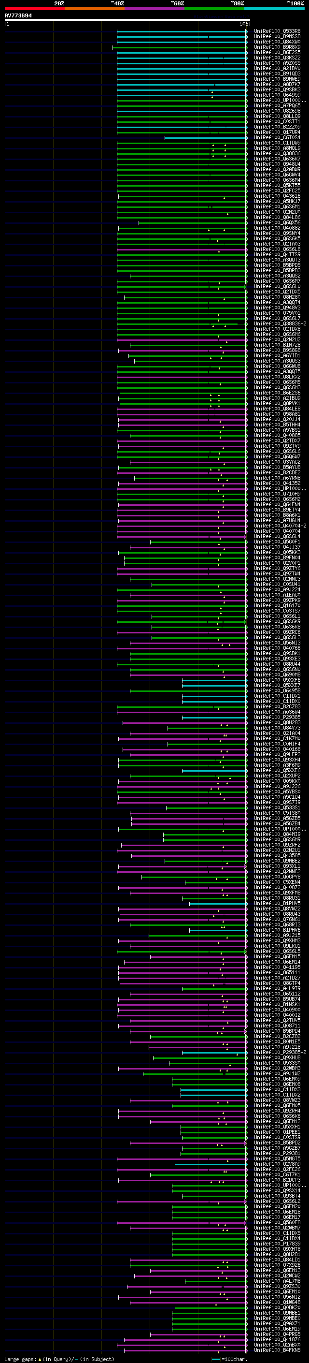Click the label UniRef100_B6E2S5
This screenshot has width=309, height=1363.
pos(277,52)
